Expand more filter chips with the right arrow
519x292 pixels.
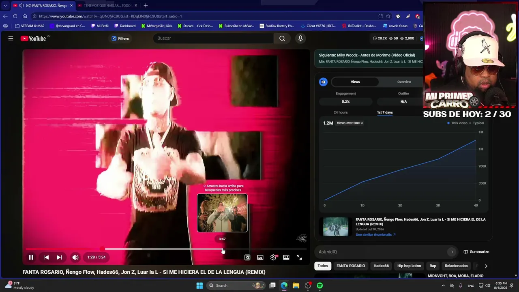click(x=486, y=266)
